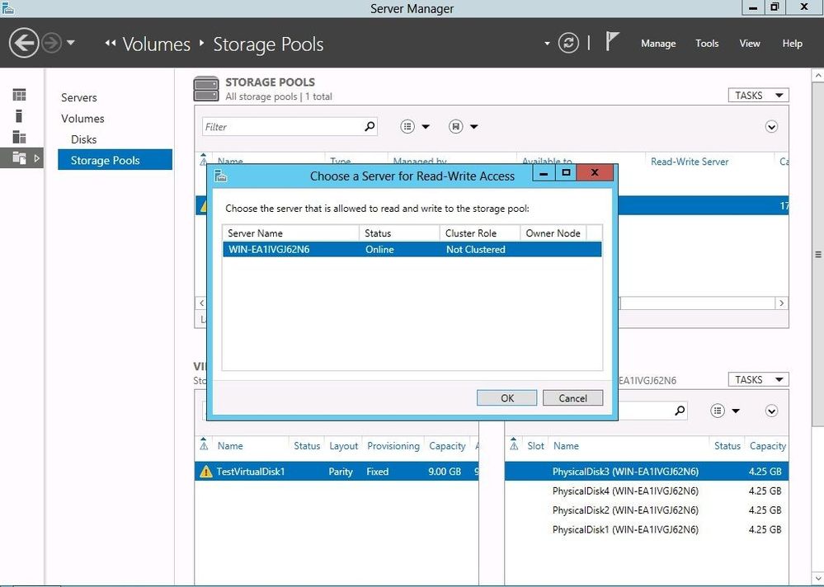Select server WIN-EA1IVGJ62N6 row
Viewport: 824px width, 587px height.
tap(412, 250)
